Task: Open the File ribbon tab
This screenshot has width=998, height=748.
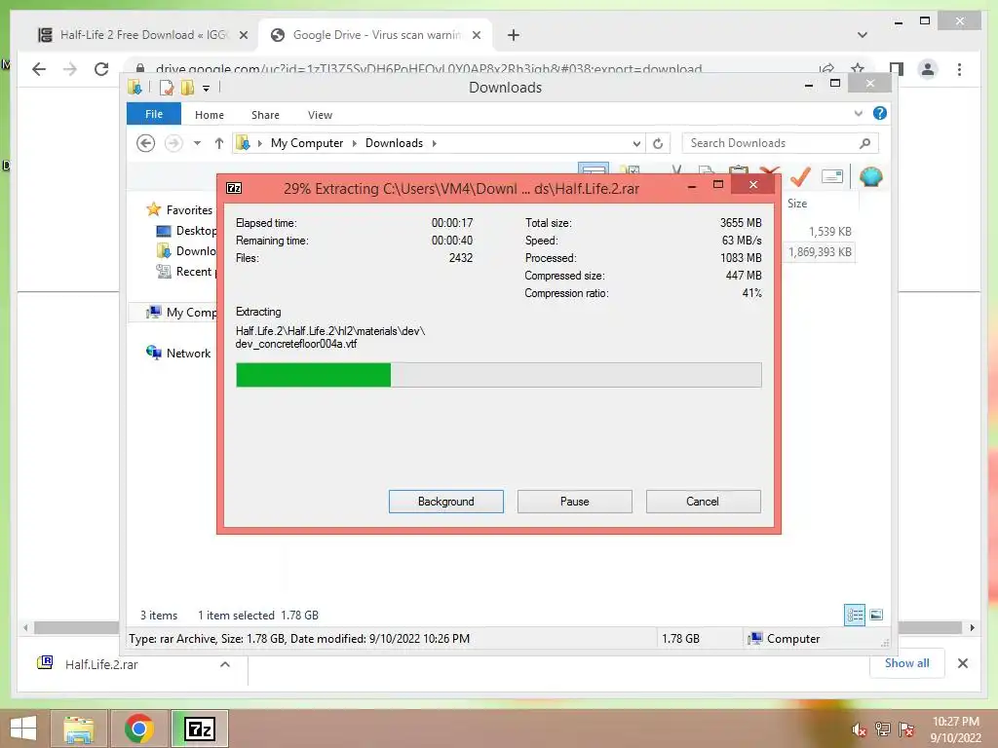Action: (154, 114)
